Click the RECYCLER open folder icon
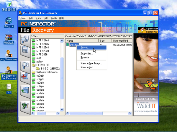The width and height of the screenshot is (177, 132). tap(34, 65)
